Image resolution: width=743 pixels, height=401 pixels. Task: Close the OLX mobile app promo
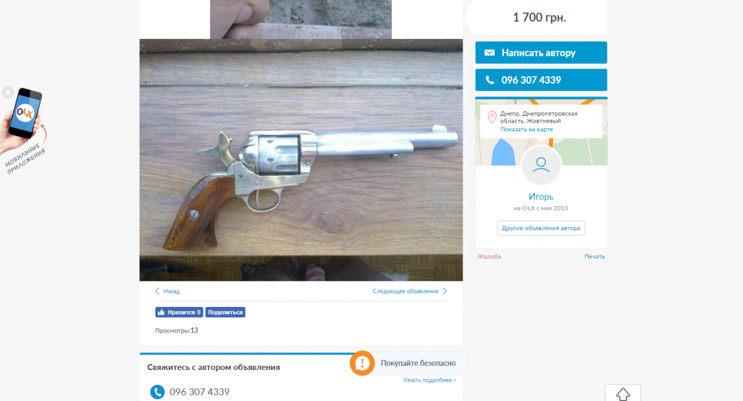7,92
